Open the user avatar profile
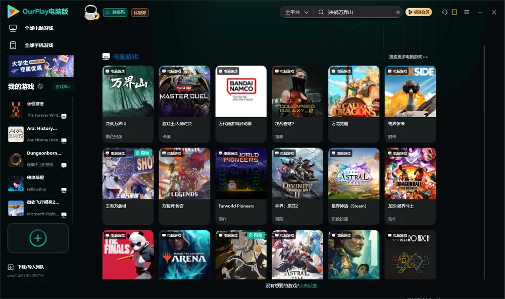The image size is (505, 299). click(x=91, y=12)
